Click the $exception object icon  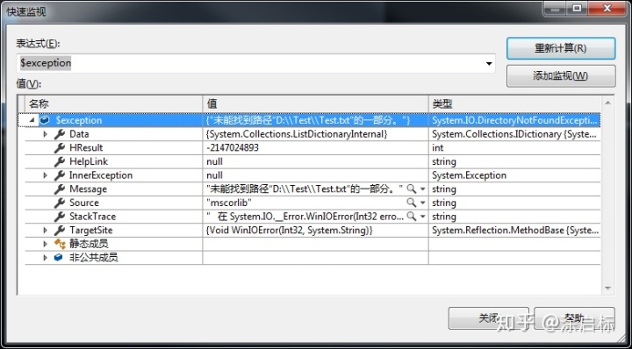pyautogui.click(x=45, y=120)
